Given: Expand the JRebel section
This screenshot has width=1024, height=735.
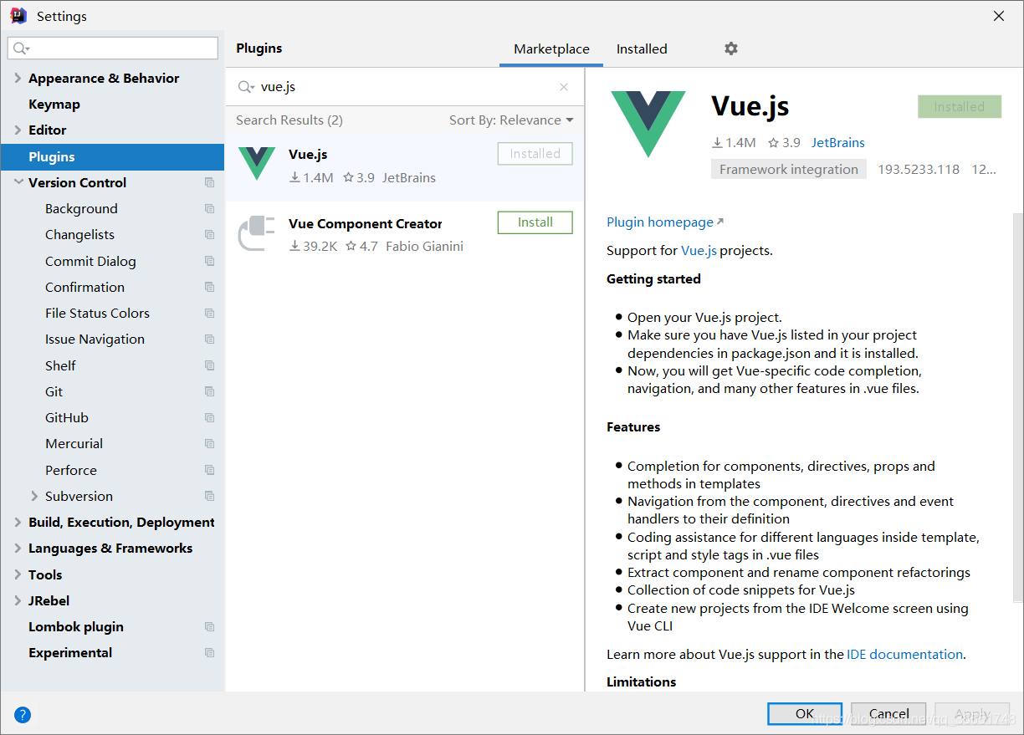Looking at the screenshot, I should pos(18,600).
